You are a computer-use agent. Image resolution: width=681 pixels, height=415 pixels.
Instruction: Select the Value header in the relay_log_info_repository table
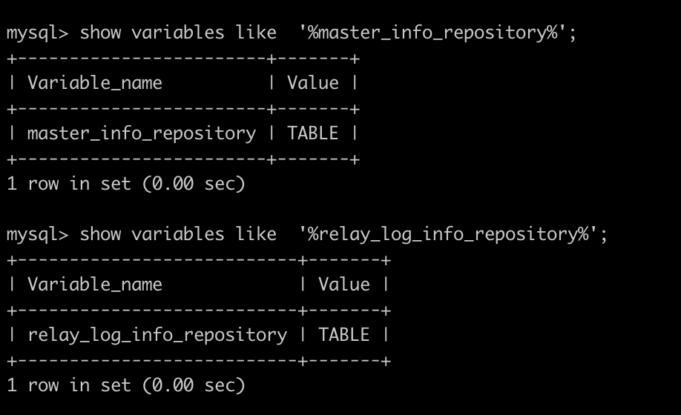[343, 285]
